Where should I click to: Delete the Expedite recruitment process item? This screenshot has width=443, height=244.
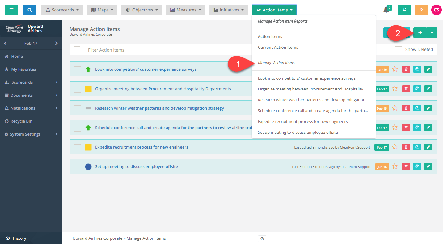[x=406, y=147]
